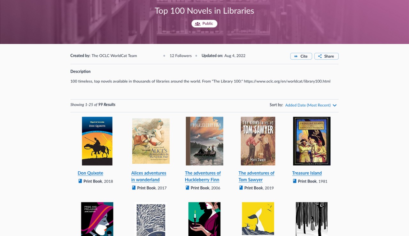The height and width of the screenshot is (236, 409).
Task: Click the people icon inside the Public badge
Action: [198, 23]
